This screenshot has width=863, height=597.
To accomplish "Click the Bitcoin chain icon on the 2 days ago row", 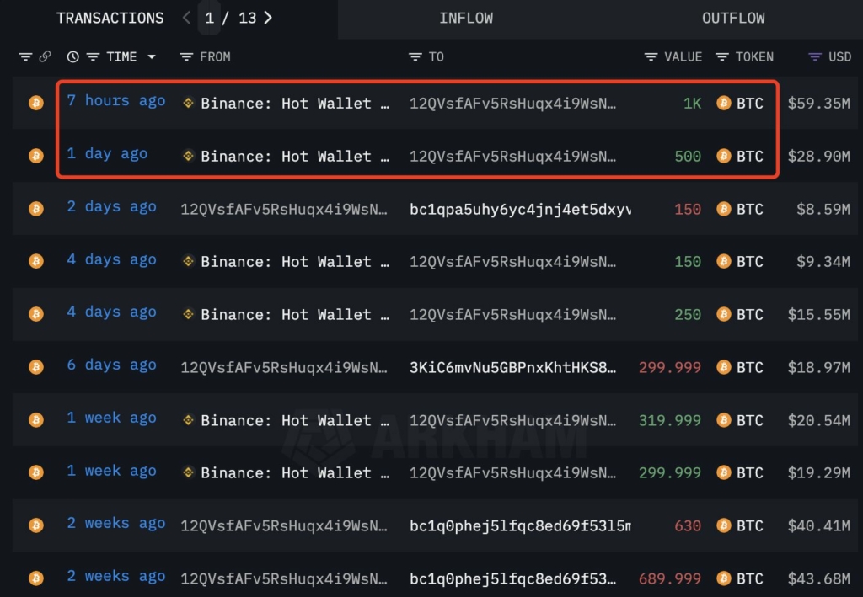I will pyautogui.click(x=36, y=209).
